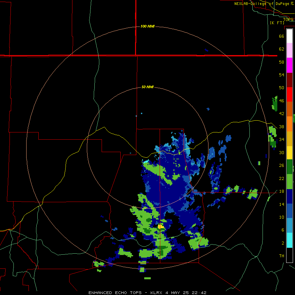This screenshot has height=295, width=295.
Task: Select the 58 legend label
Action: click(x=282, y=62)
